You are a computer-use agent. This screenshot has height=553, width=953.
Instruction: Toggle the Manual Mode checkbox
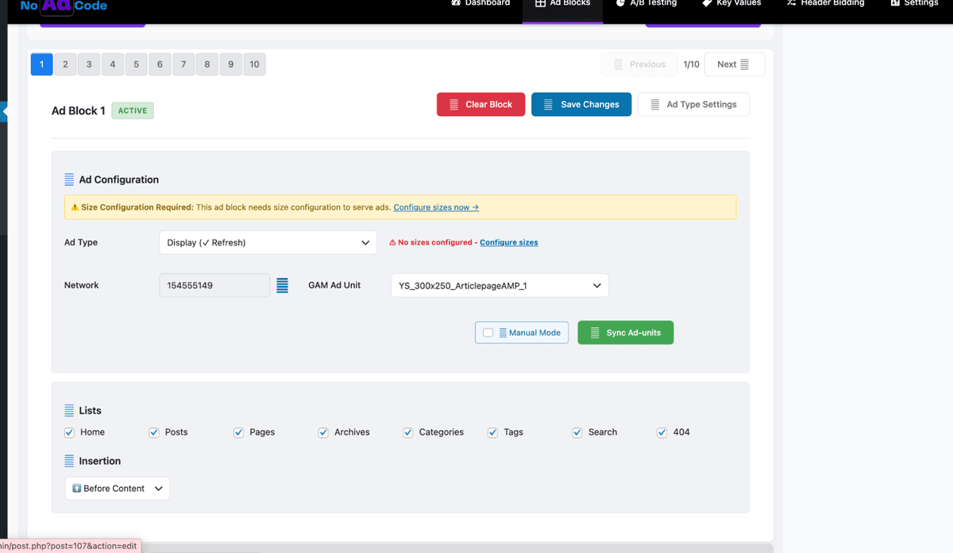coord(488,332)
